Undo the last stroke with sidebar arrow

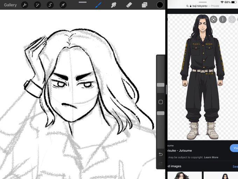160,154
